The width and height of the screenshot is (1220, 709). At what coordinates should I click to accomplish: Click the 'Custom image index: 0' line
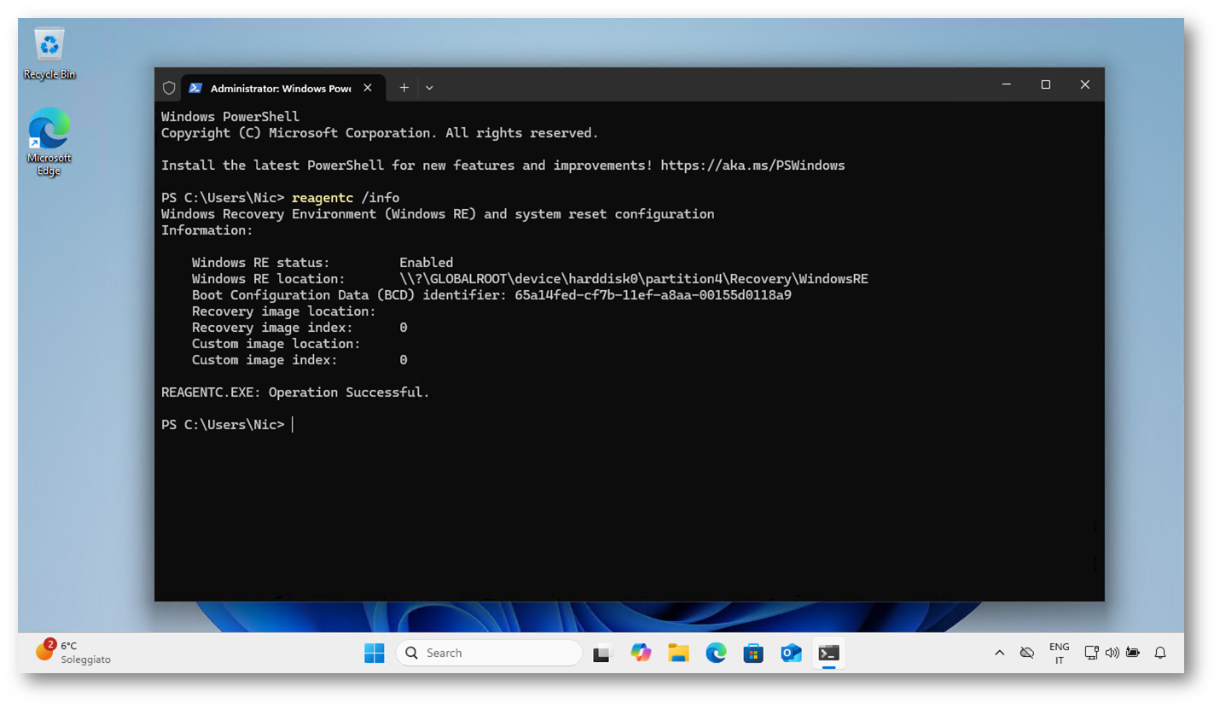[x=299, y=360]
